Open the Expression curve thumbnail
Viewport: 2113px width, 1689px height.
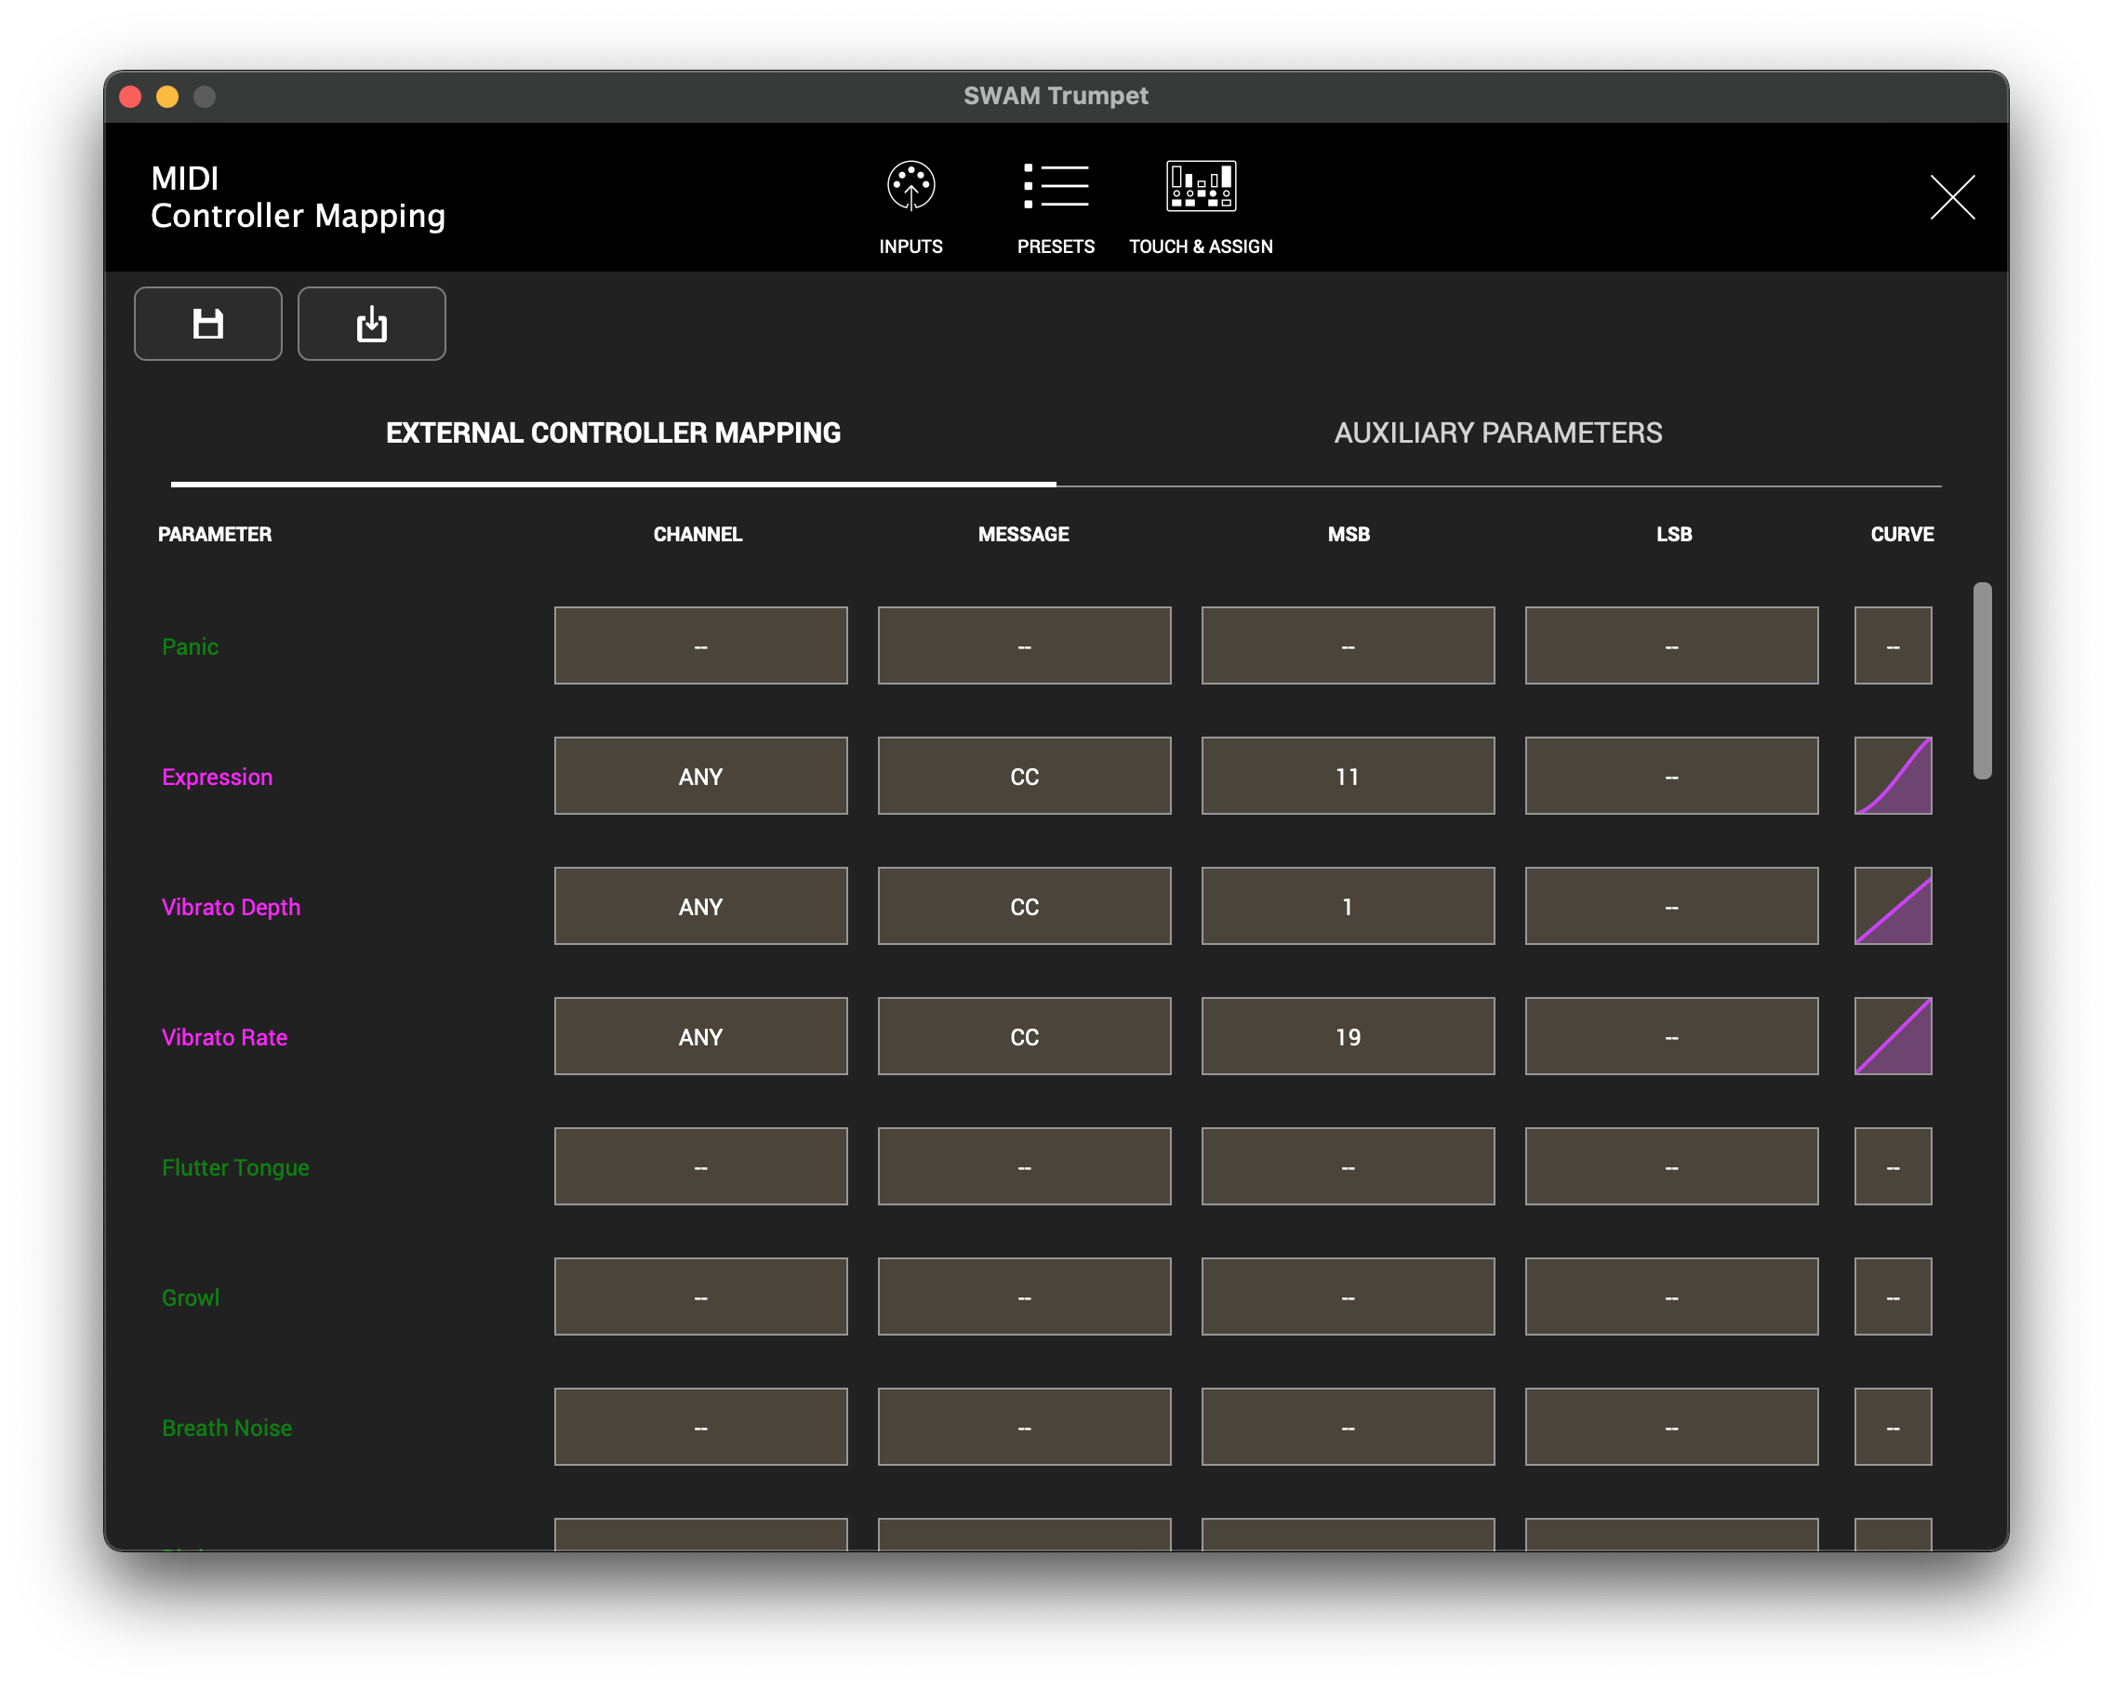[1893, 776]
